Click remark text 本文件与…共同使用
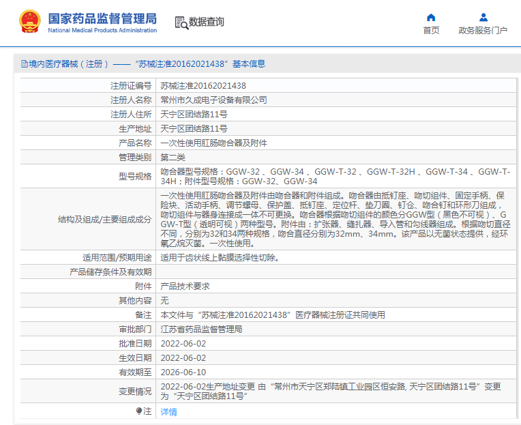 pos(273,314)
